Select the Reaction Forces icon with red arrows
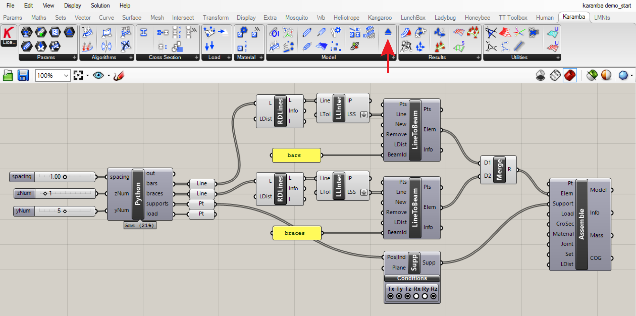636x316 pixels. [440, 47]
